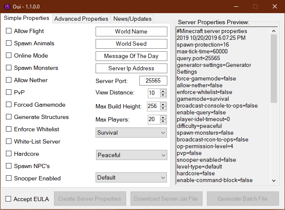Open the News/Updates tab
This screenshot has height=210, width=285.
pos(132,19)
